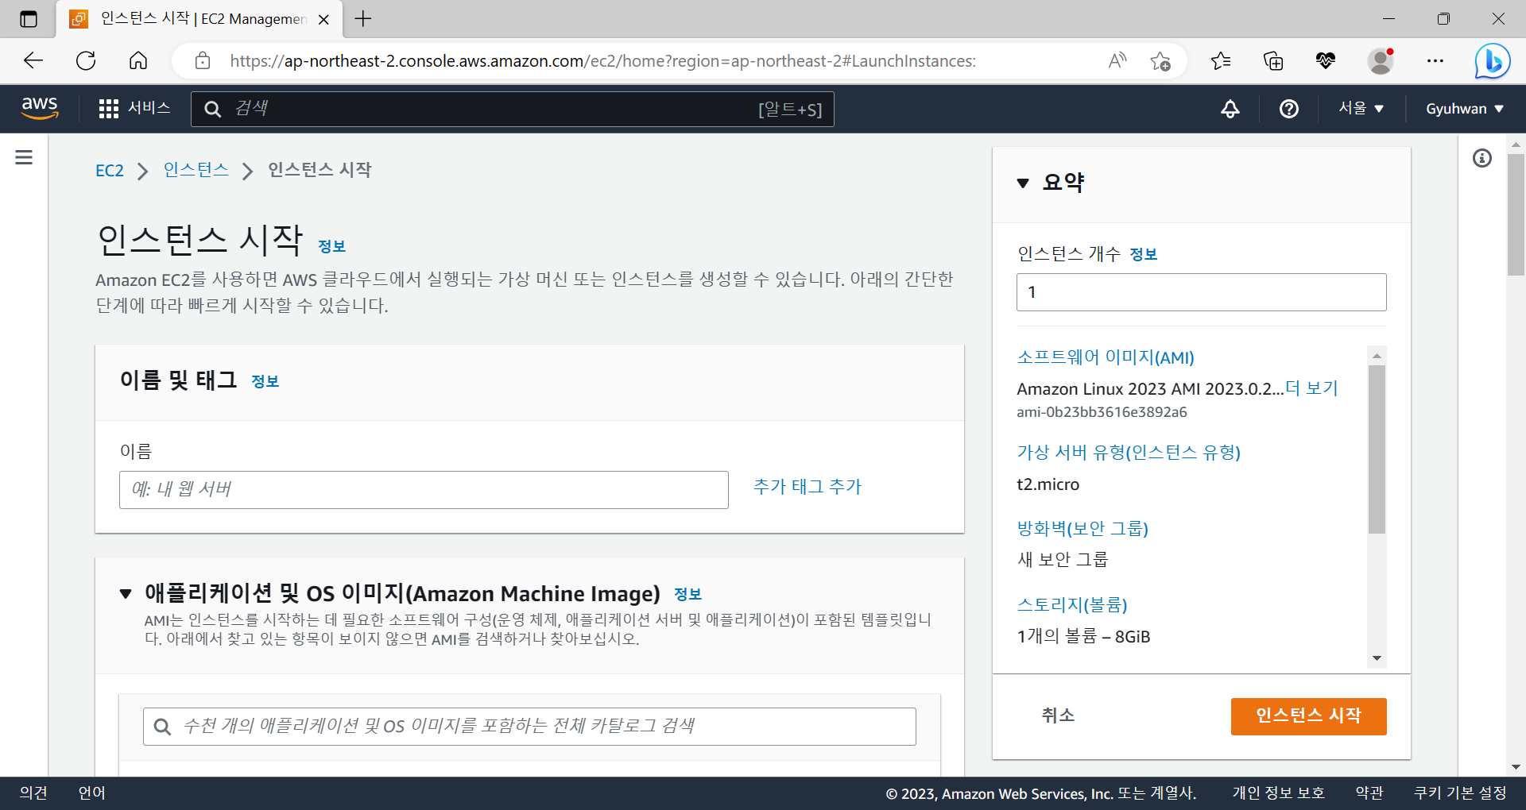Open browser settings and more menu
This screenshot has width=1526, height=810.
tap(1435, 60)
